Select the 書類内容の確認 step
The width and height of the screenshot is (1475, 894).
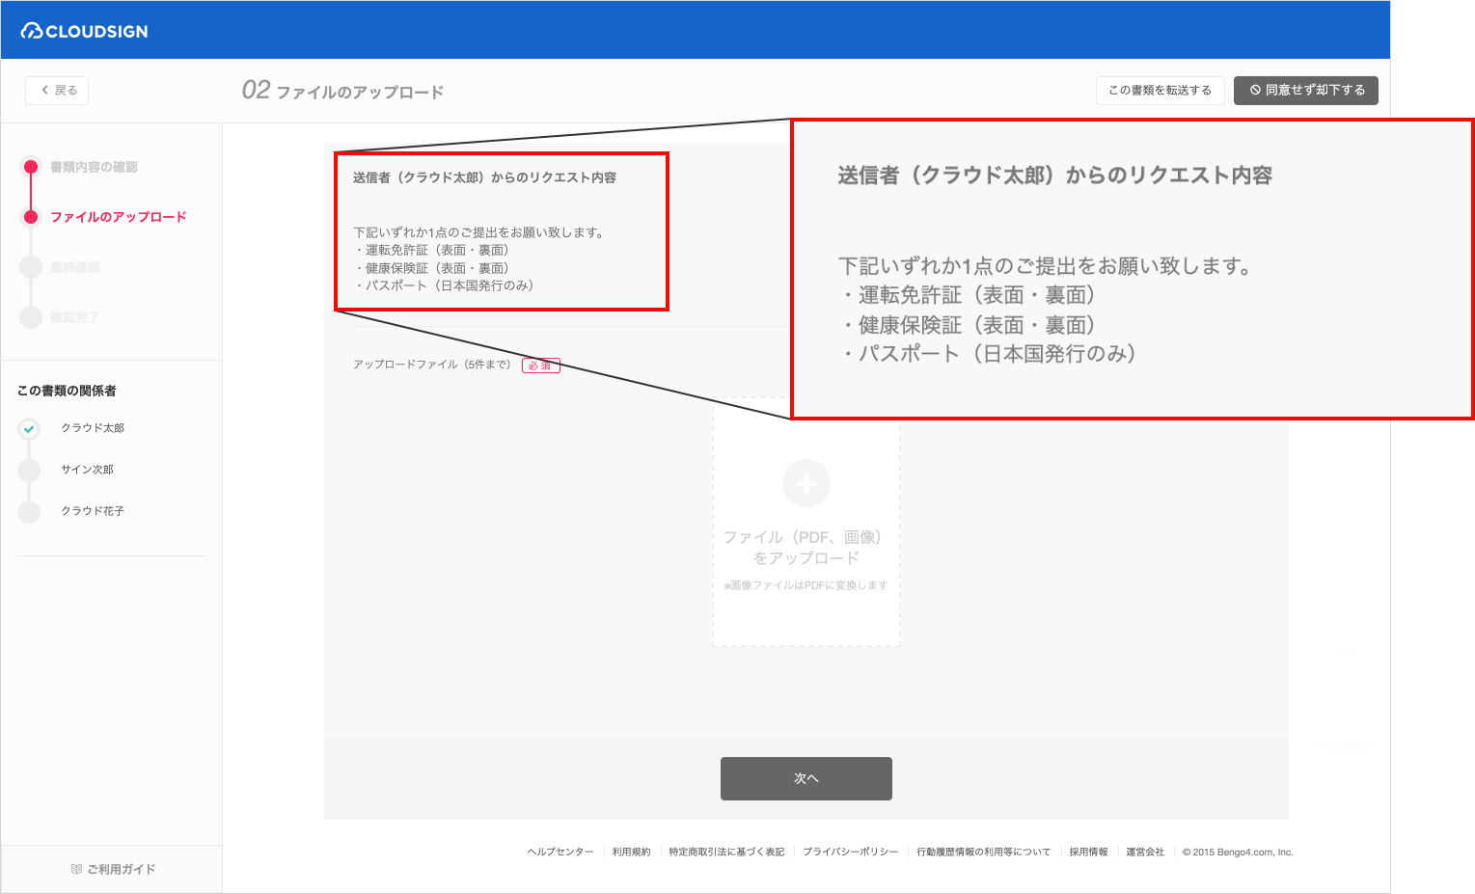[94, 167]
